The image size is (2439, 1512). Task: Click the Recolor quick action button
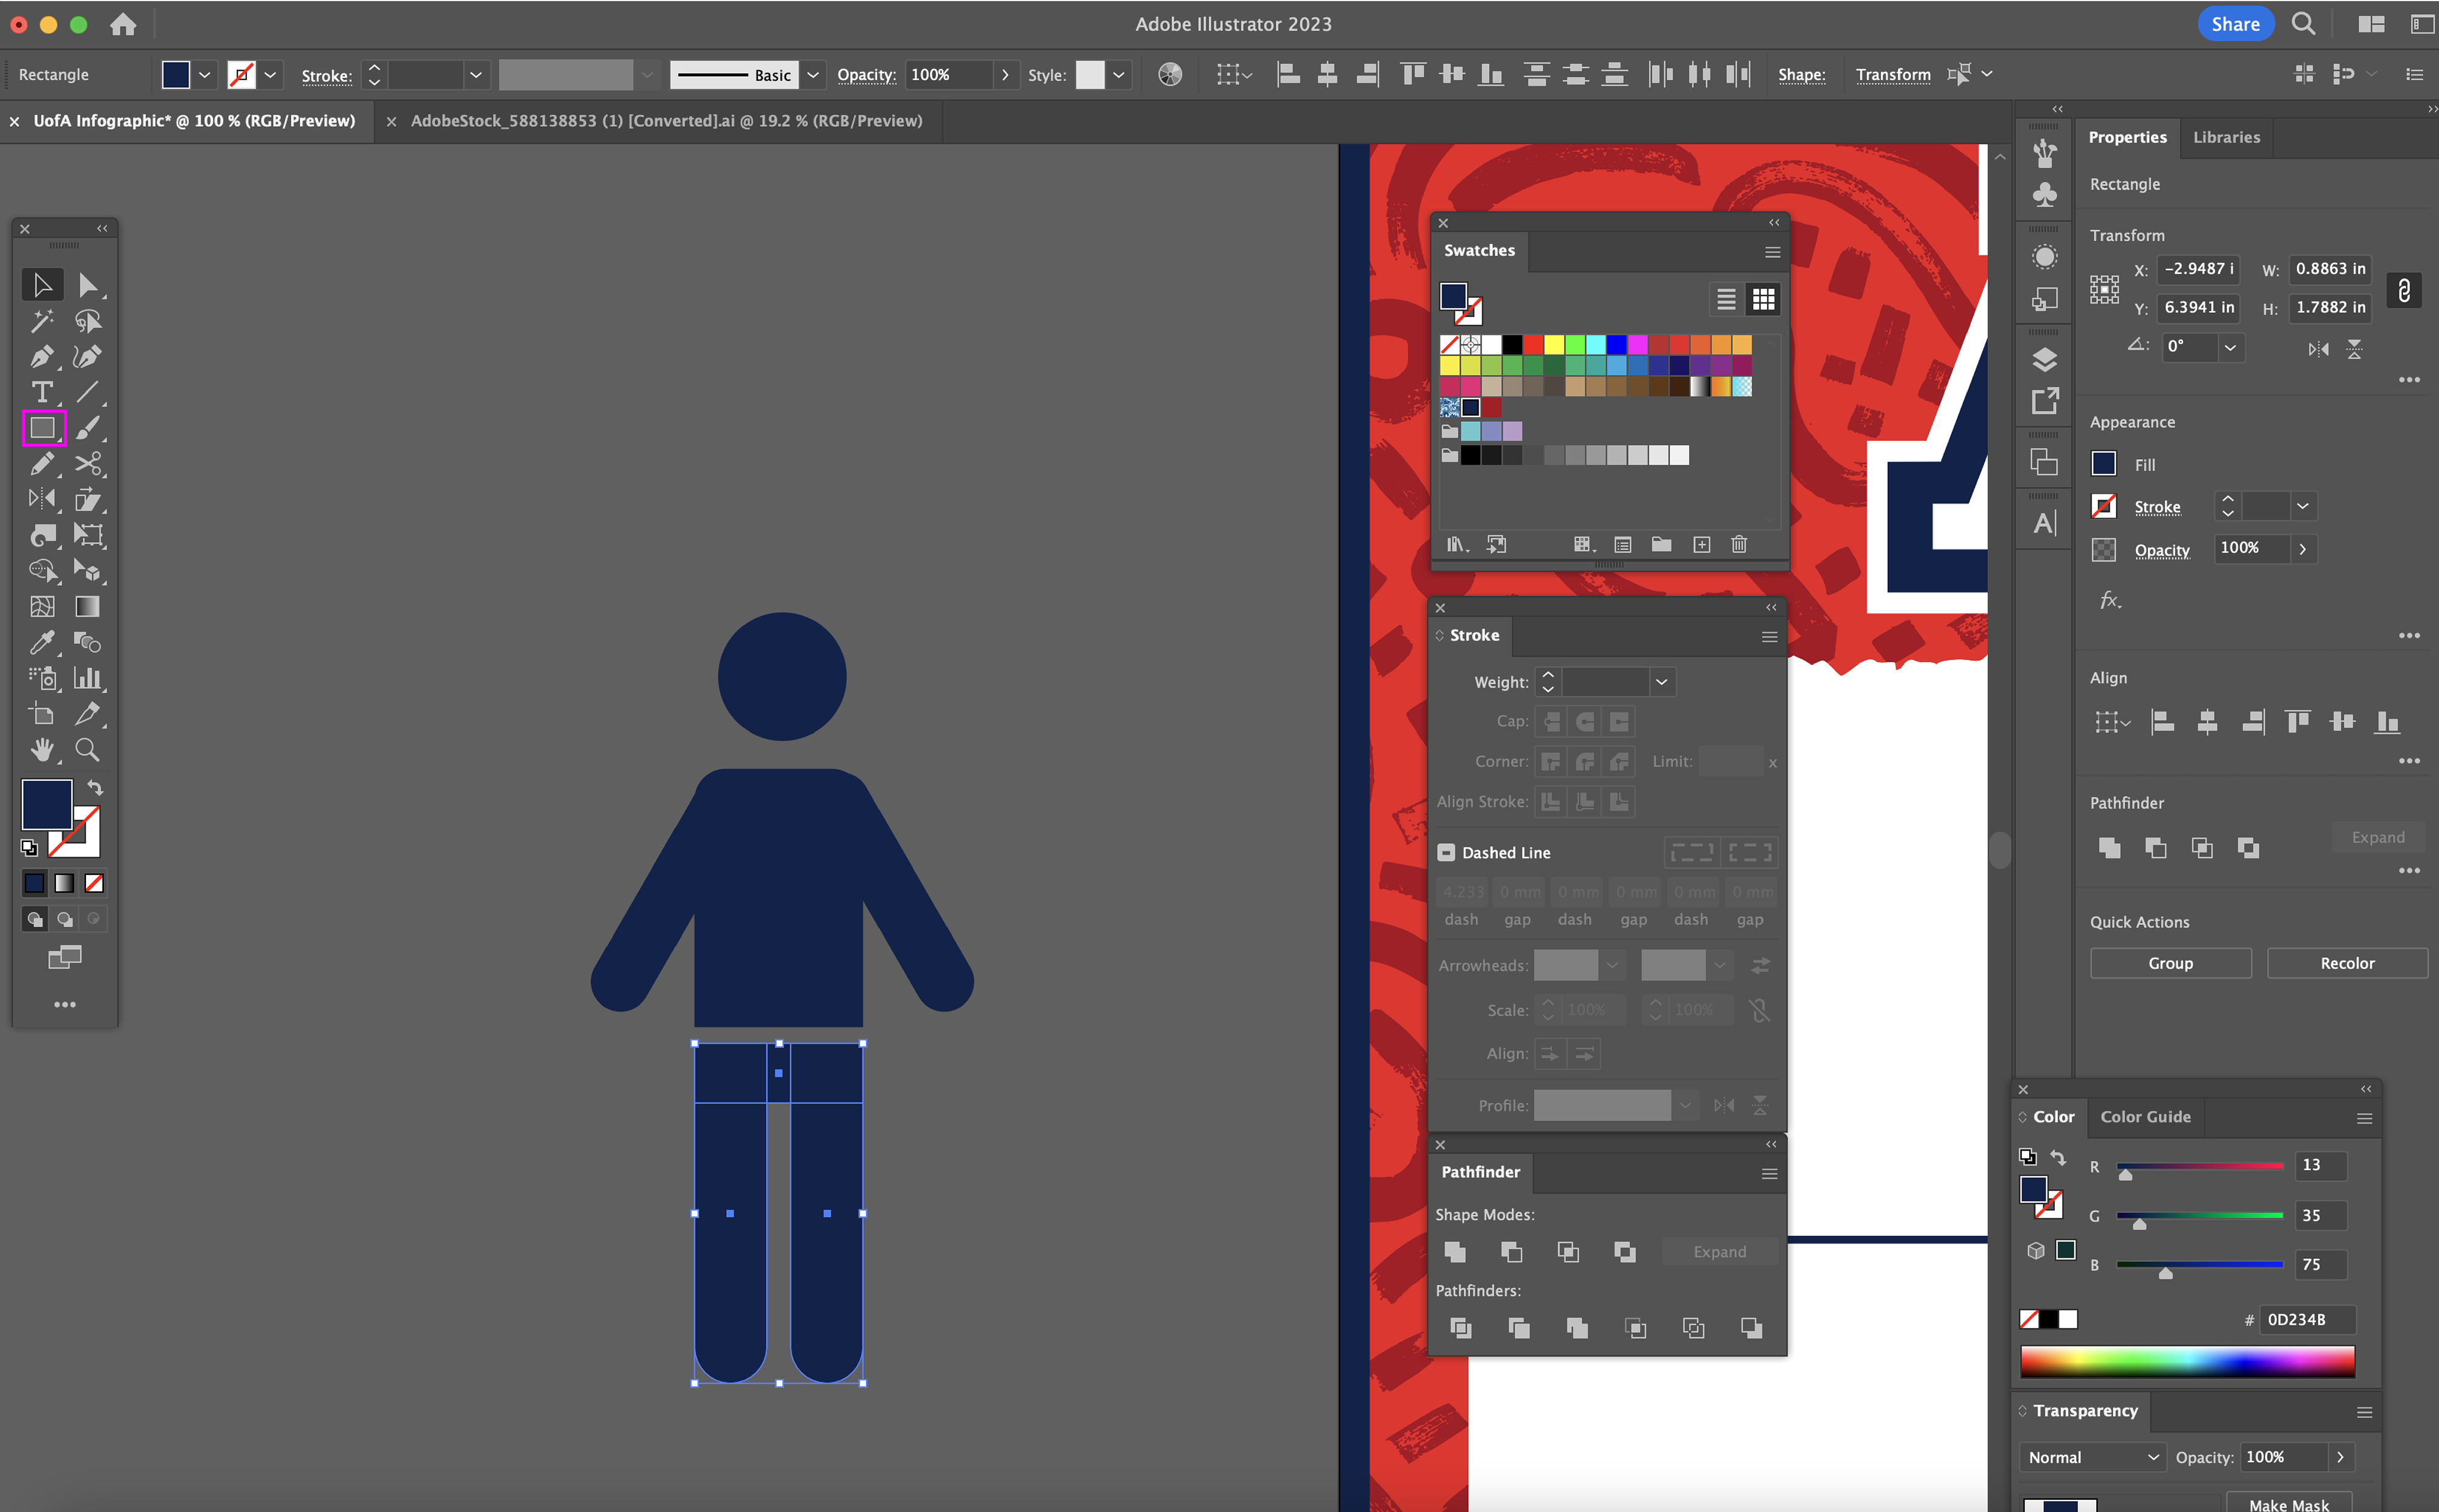[x=2346, y=963]
